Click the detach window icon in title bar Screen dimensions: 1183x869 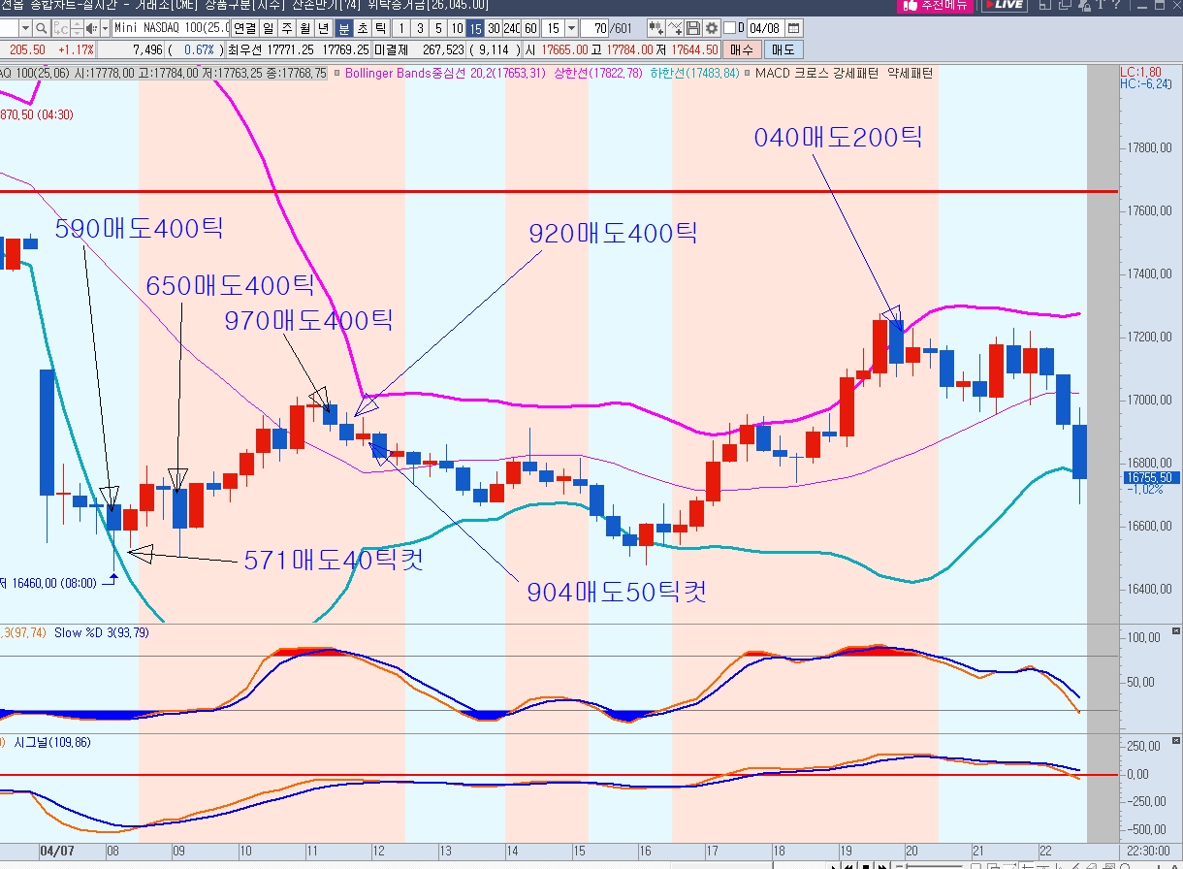[x=1044, y=5]
